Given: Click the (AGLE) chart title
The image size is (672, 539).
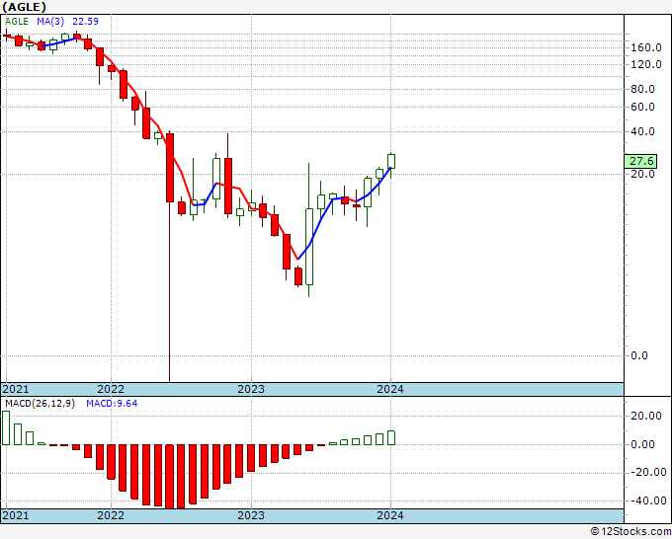Looking at the screenshot, I should point(24,7).
